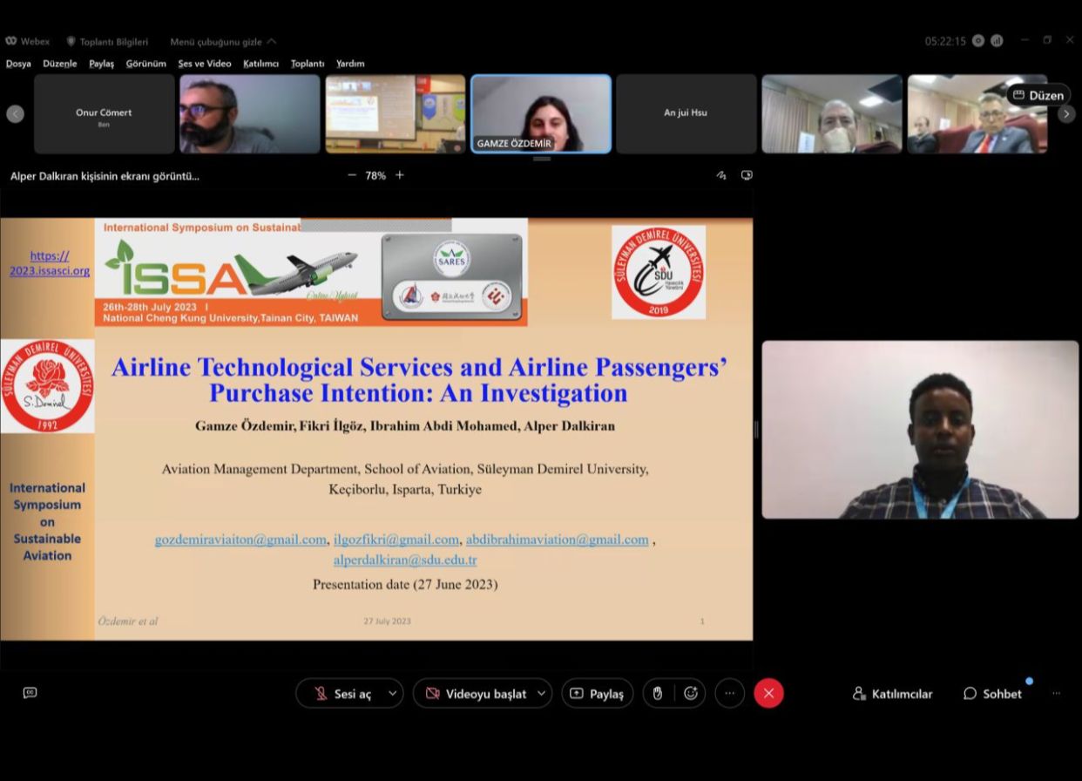The image size is (1082, 781).
Task: Open the Ses ve Video menu
Action: (x=205, y=64)
